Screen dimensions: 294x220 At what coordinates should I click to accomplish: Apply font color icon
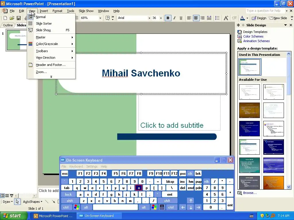[x=242, y=18]
